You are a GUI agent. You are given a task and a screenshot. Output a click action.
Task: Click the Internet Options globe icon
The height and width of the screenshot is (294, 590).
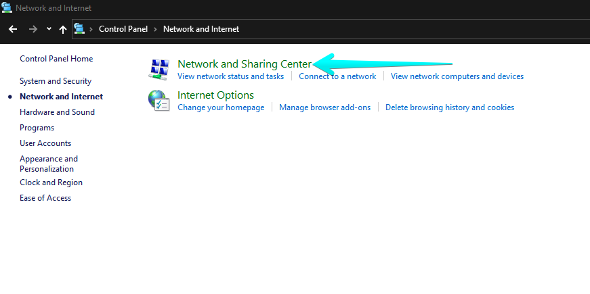click(x=159, y=100)
